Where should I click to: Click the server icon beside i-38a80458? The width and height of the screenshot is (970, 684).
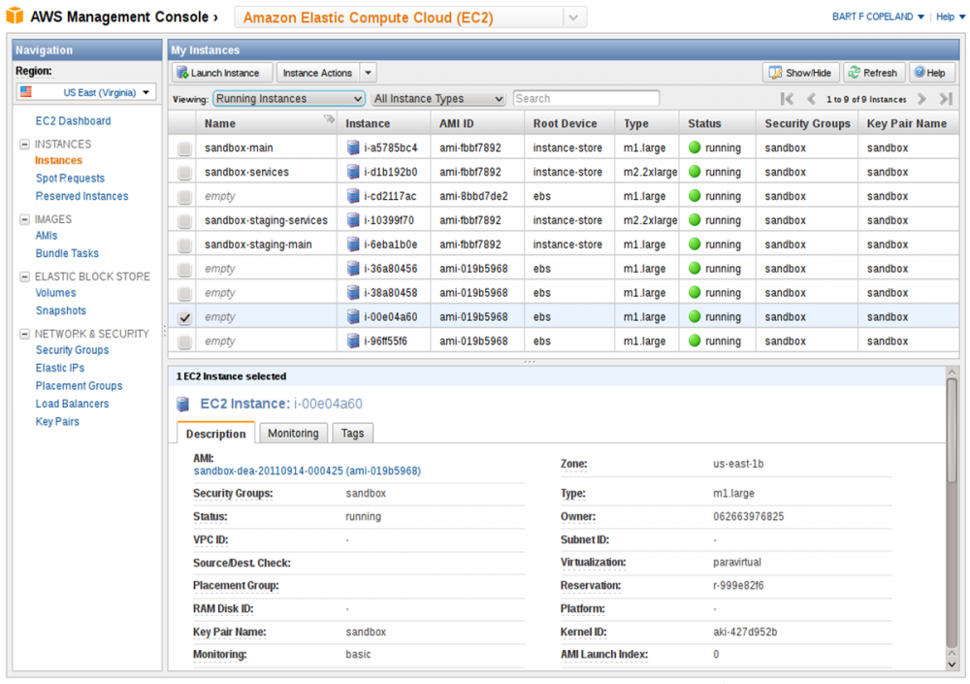pos(353,292)
